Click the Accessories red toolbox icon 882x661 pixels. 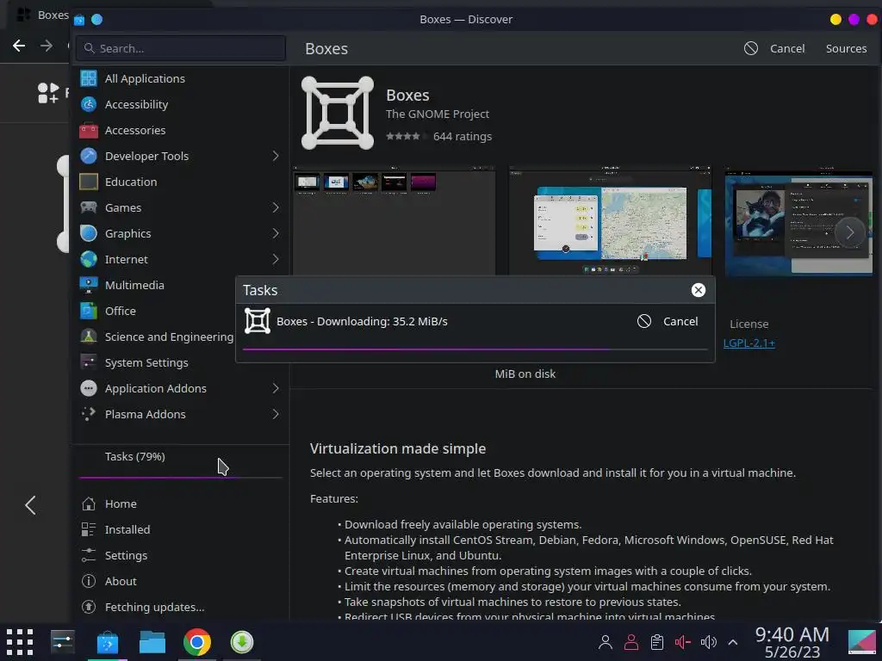(x=89, y=131)
